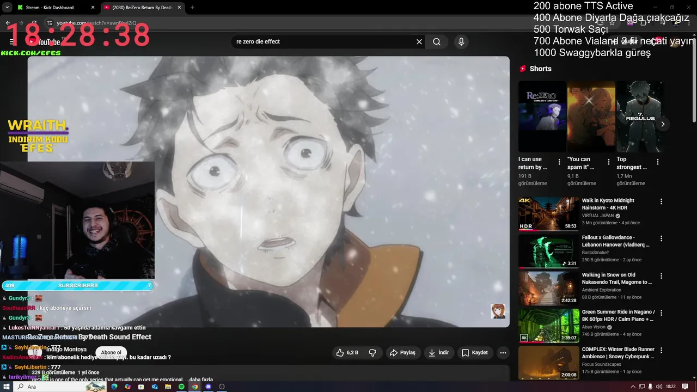Open the 'You can spam it' short

coord(591,117)
